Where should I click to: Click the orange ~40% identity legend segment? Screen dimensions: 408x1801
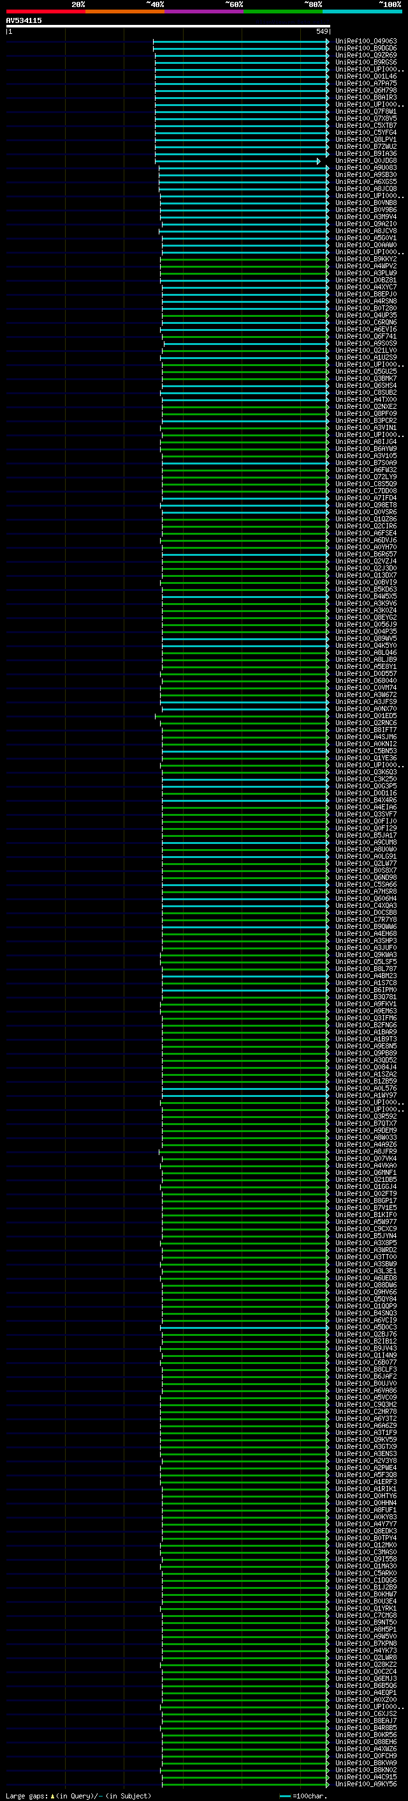click(x=125, y=11)
